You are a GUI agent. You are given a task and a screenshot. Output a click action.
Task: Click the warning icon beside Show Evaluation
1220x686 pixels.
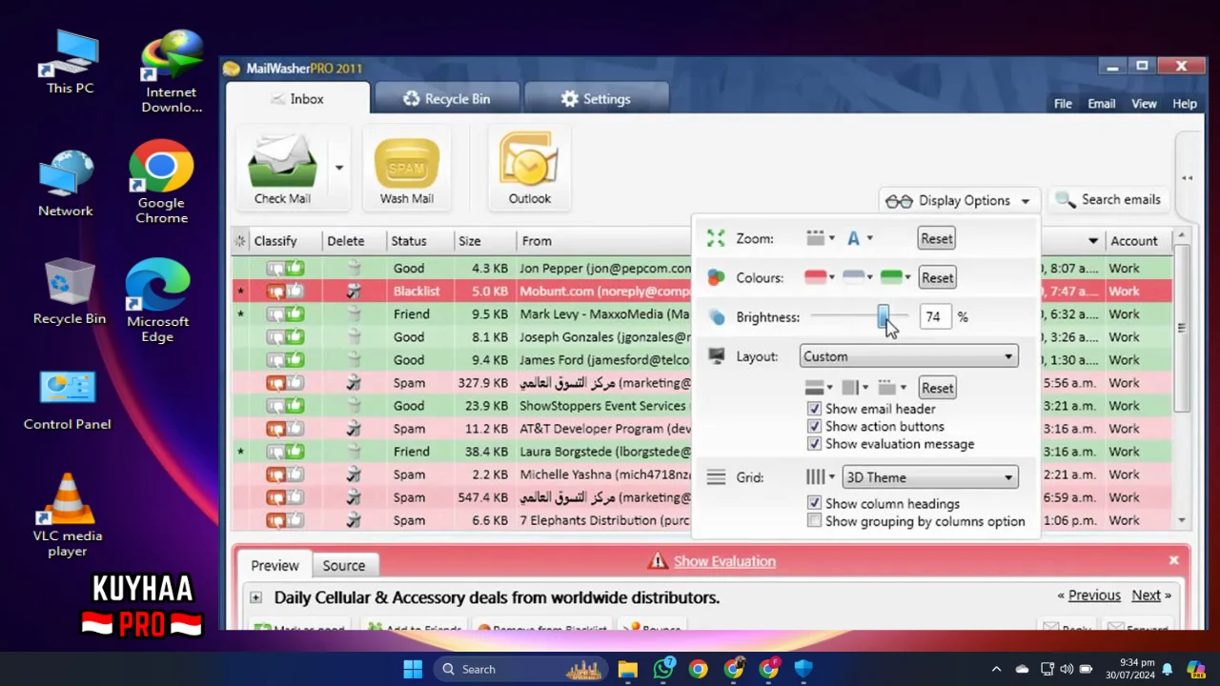click(658, 561)
